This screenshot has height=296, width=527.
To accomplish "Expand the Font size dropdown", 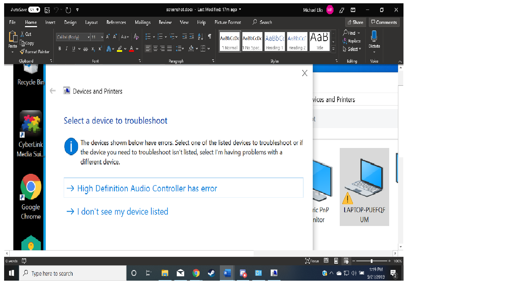I will (101, 36).
